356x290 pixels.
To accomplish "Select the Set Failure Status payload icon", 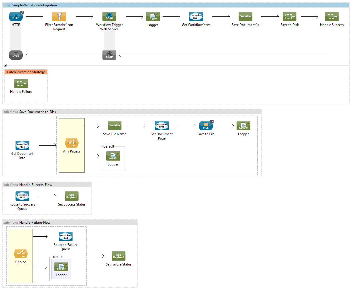I will click(119, 256).
